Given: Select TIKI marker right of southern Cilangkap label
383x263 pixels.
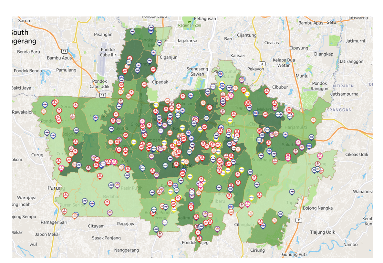Looking at the screenshot, I should pyautogui.click(x=263, y=226).
